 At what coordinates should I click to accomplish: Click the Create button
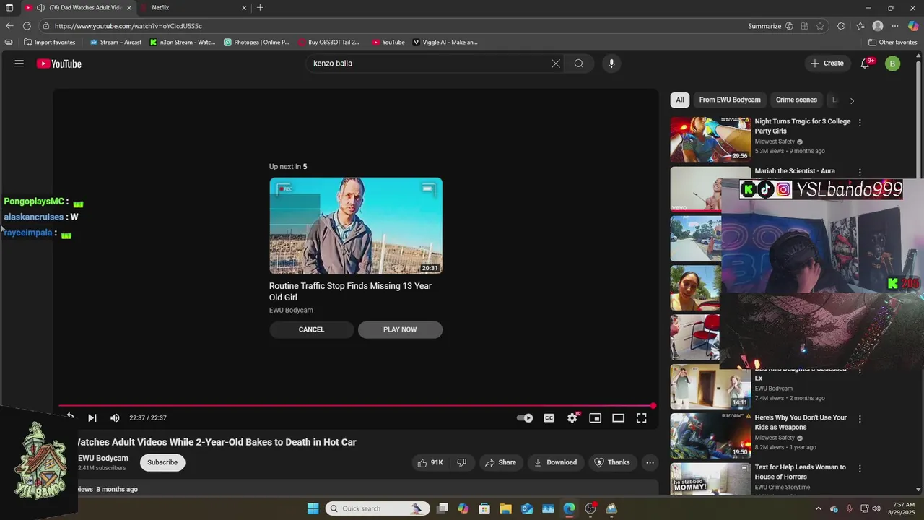click(x=827, y=64)
